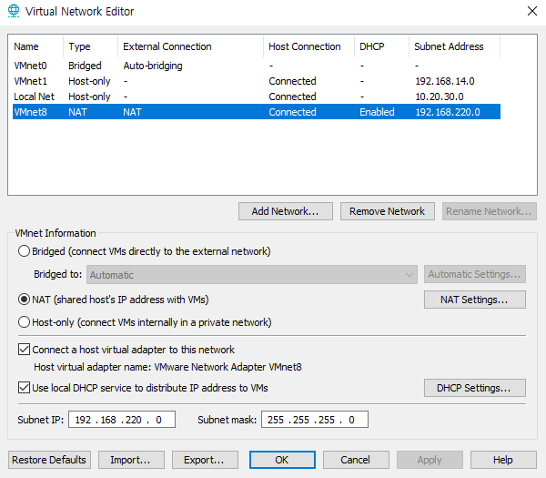Click subnet address 192.168.220.0 in list
The image size is (546, 478).
tap(448, 111)
